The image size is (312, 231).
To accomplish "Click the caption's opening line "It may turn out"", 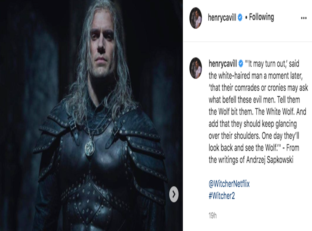I will (266, 64).
